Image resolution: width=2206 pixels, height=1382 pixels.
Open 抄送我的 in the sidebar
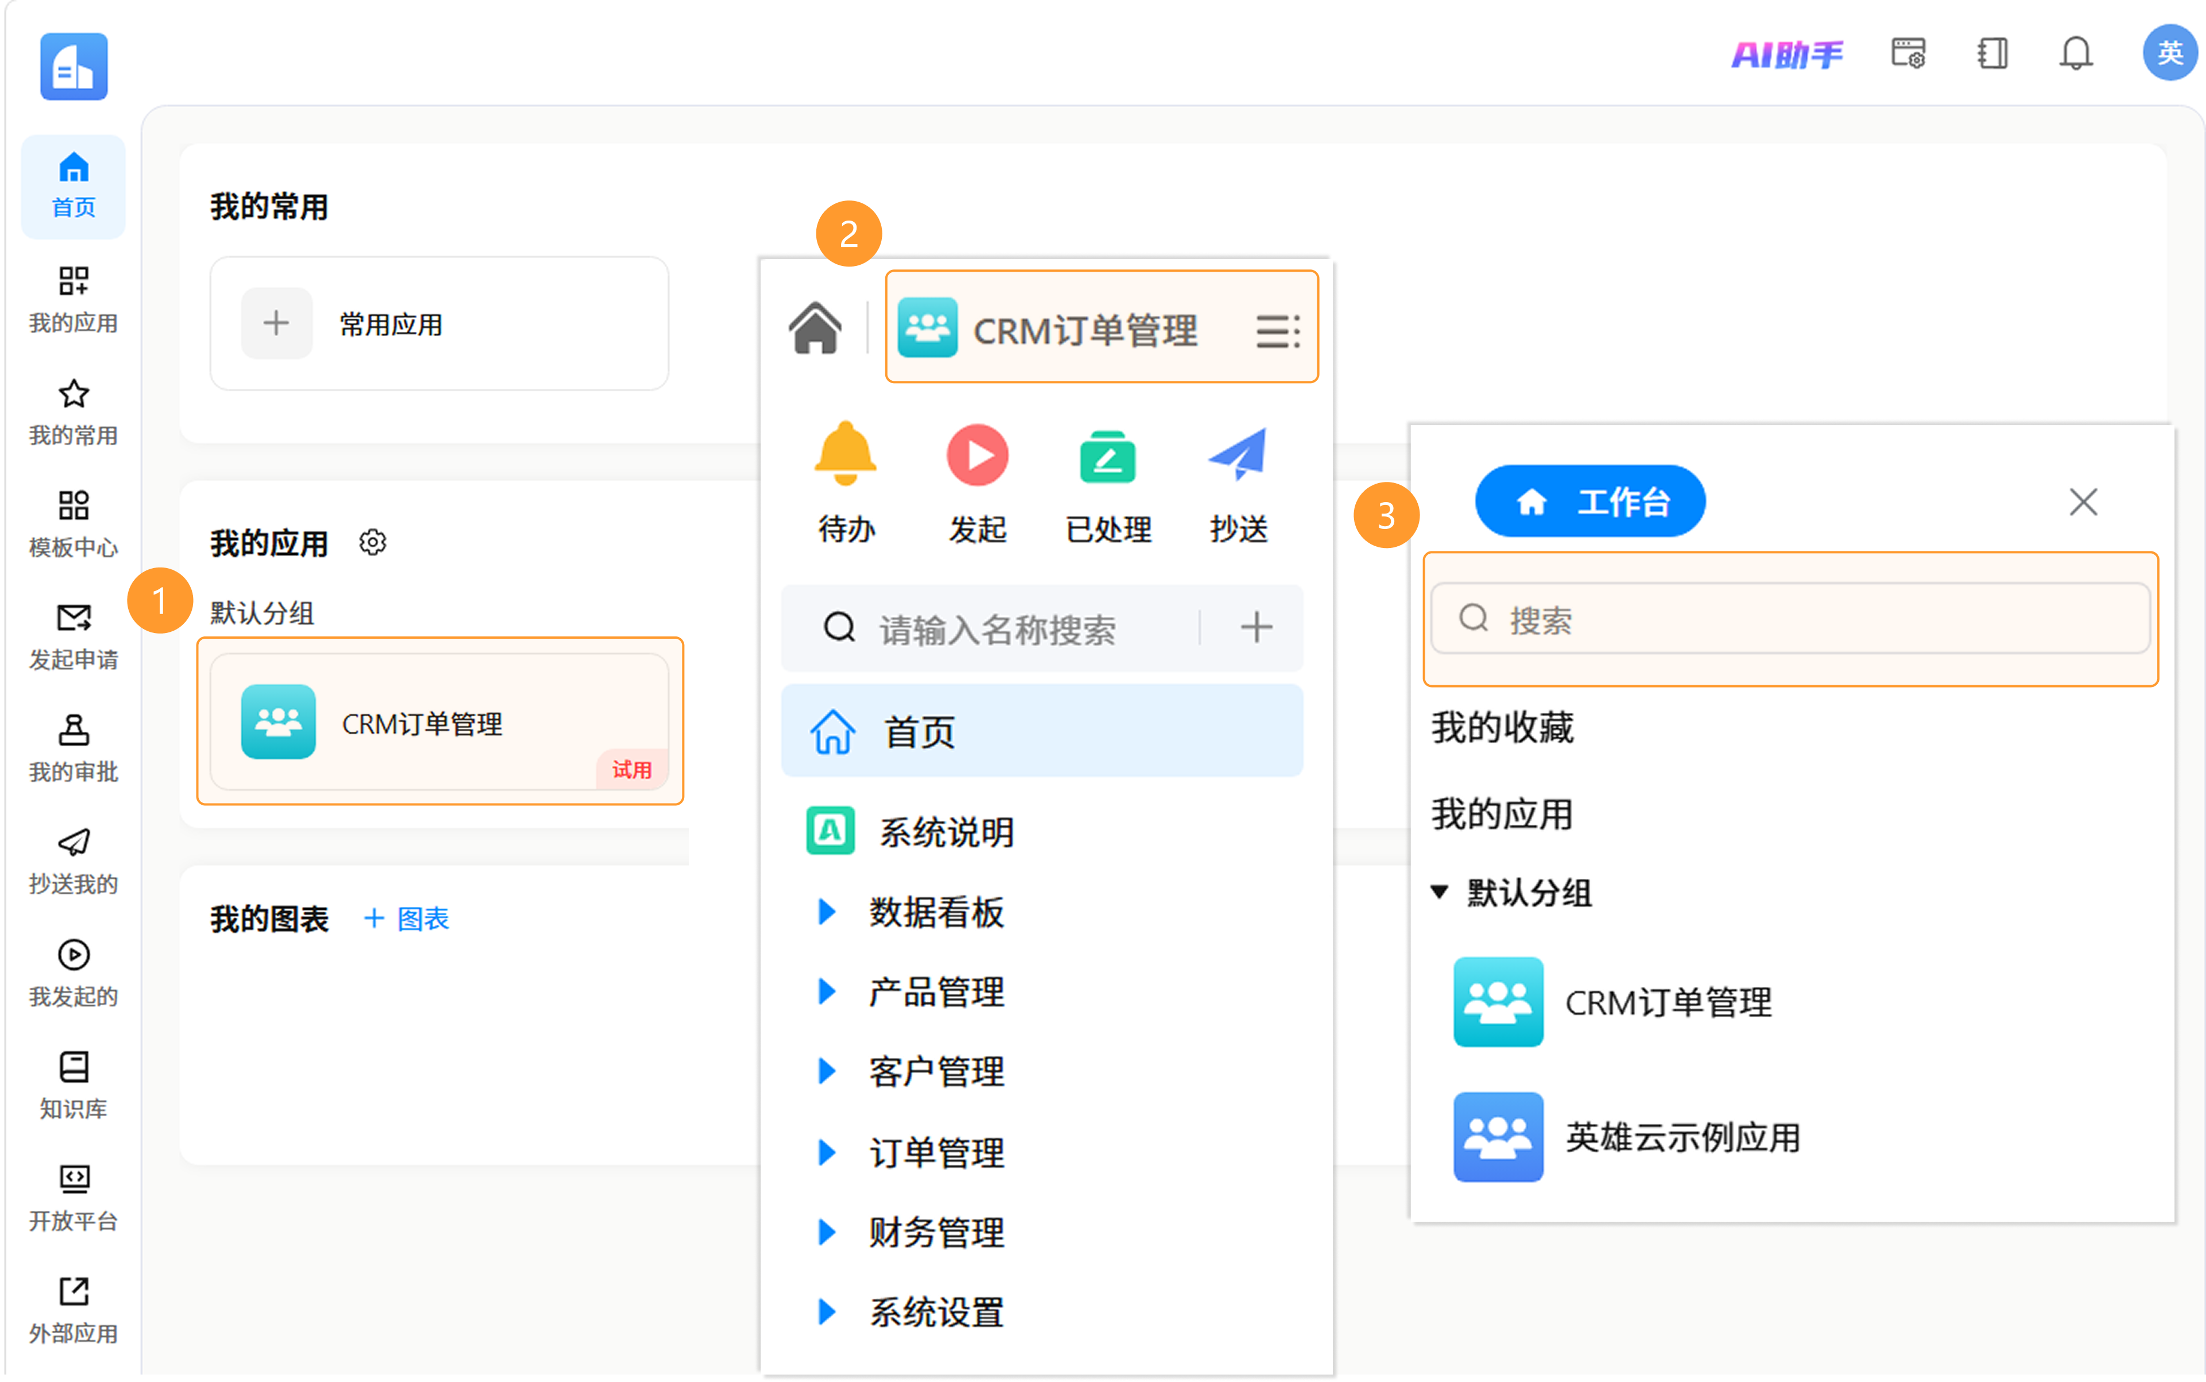(73, 862)
